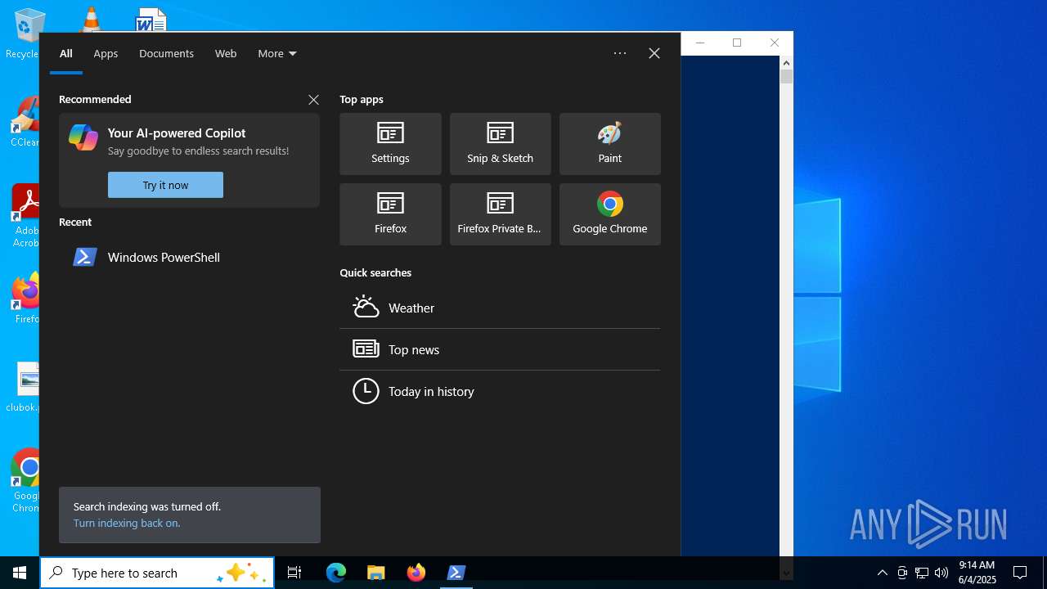
Task: Open the Firefox top app tile
Action: tap(390, 214)
